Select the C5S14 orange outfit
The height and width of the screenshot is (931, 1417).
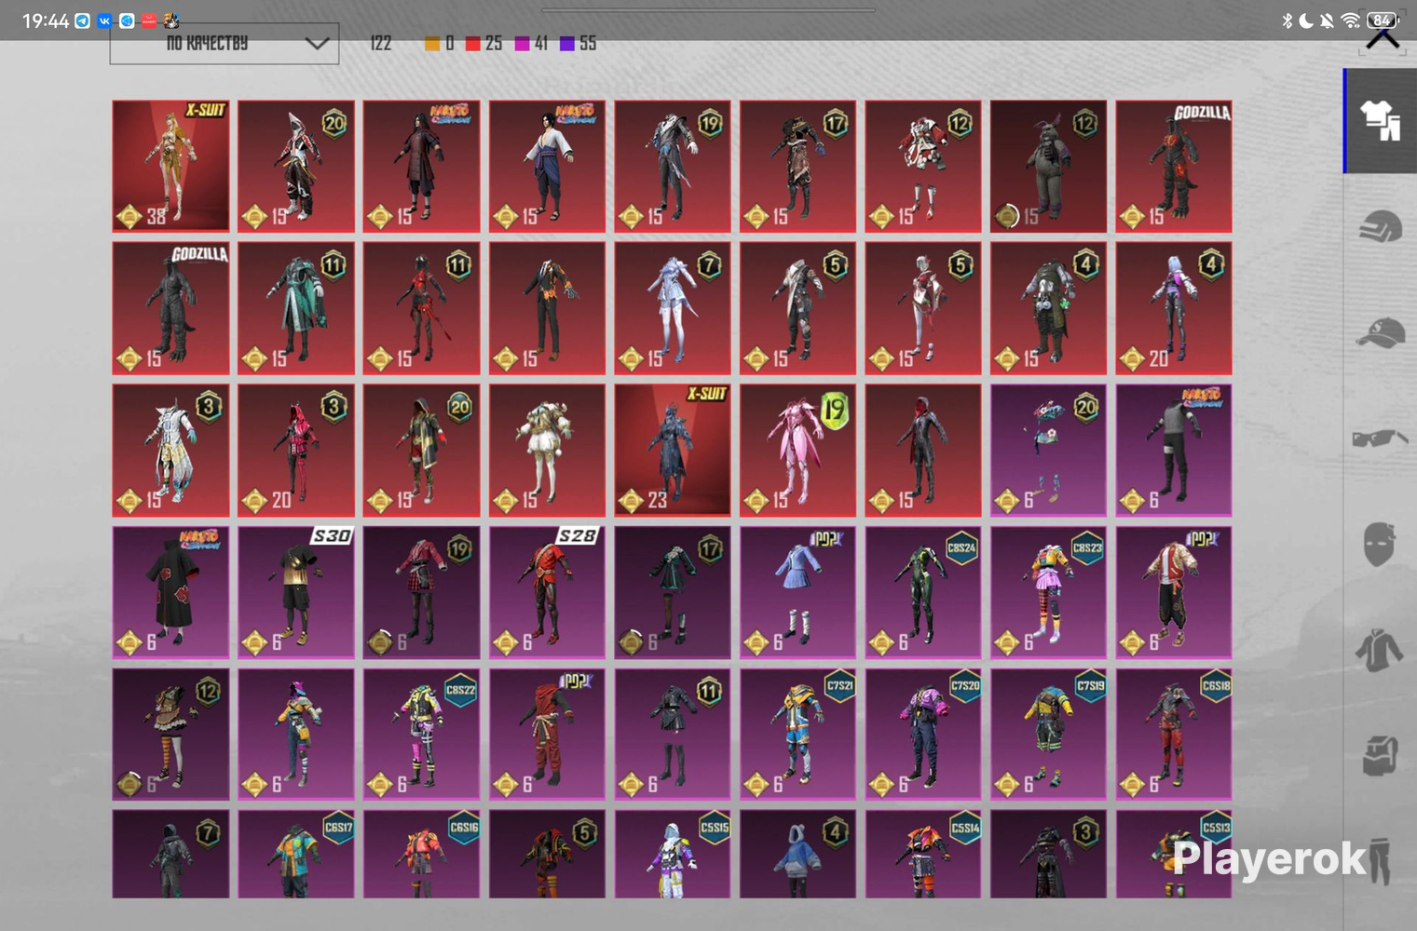tap(923, 854)
